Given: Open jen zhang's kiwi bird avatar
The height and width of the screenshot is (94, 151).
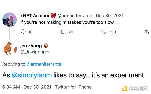Looking at the screenshot, I should [10, 49].
